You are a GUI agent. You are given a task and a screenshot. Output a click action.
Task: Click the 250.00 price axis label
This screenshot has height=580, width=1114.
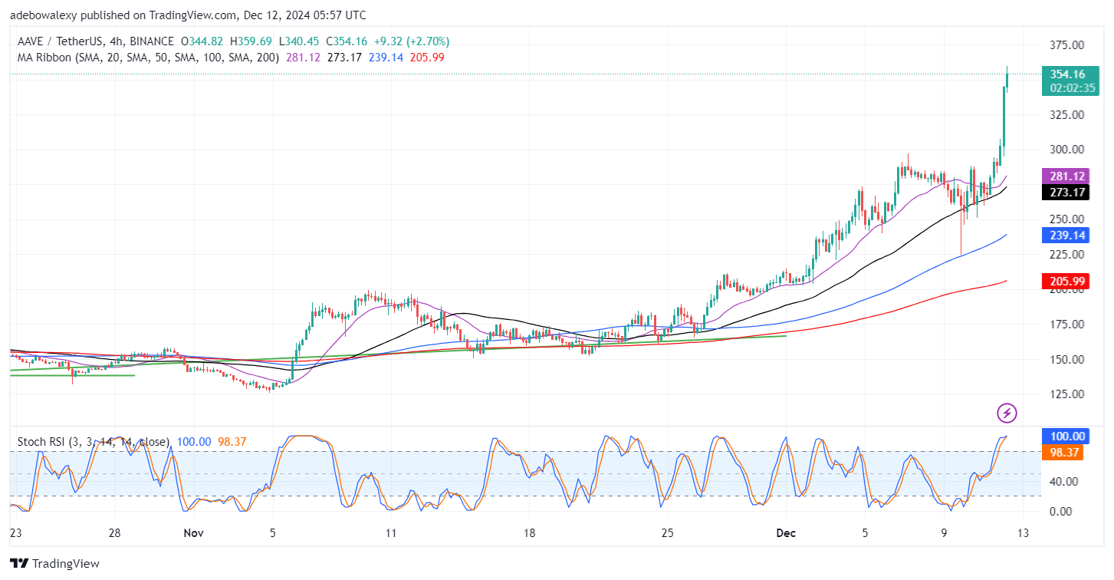point(1066,219)
